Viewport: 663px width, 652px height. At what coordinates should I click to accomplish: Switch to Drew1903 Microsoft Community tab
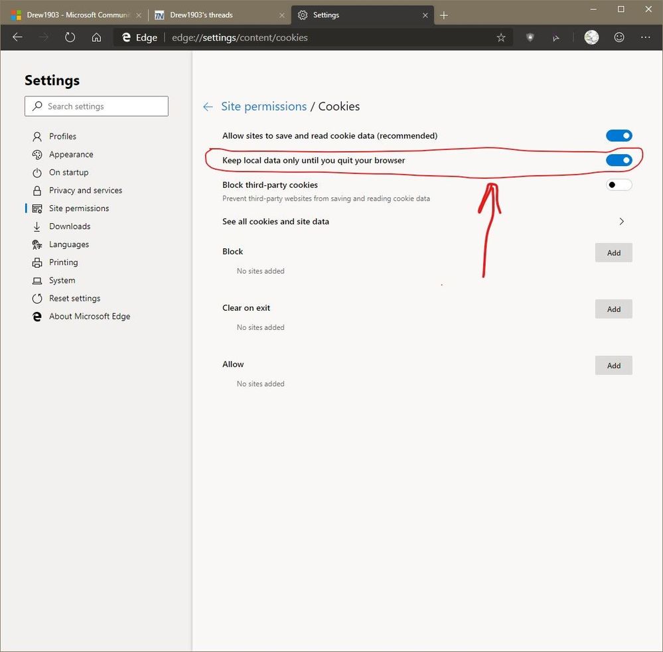tap(77, 15)
